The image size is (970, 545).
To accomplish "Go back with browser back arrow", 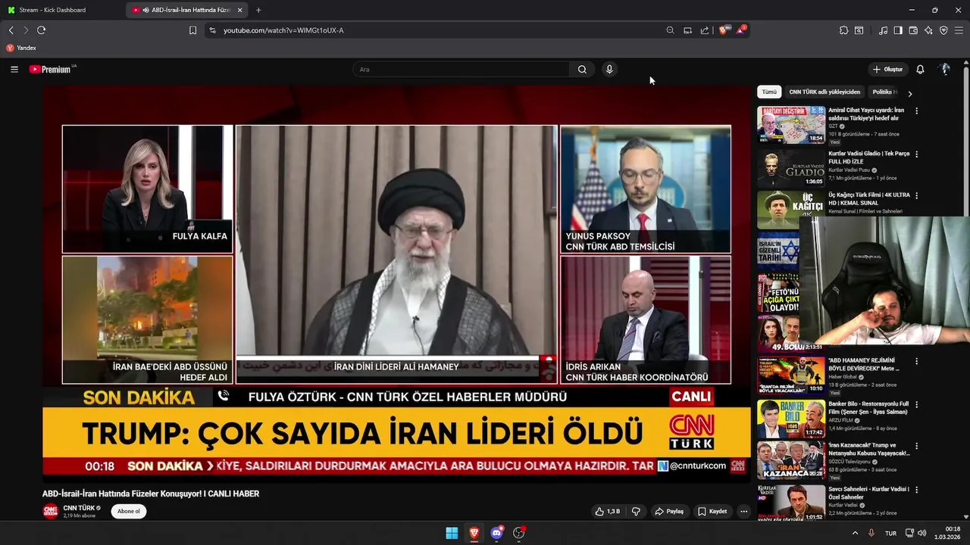I will pyautogui.click(x=11, y=30).
